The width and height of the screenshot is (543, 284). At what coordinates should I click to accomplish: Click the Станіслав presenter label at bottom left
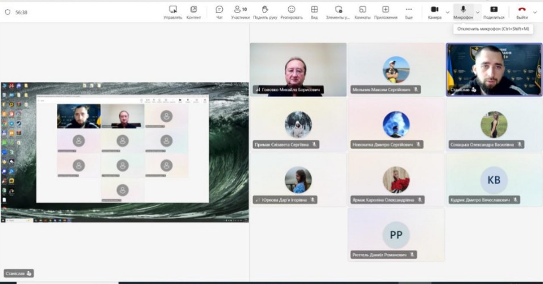(x=19, y=273)
